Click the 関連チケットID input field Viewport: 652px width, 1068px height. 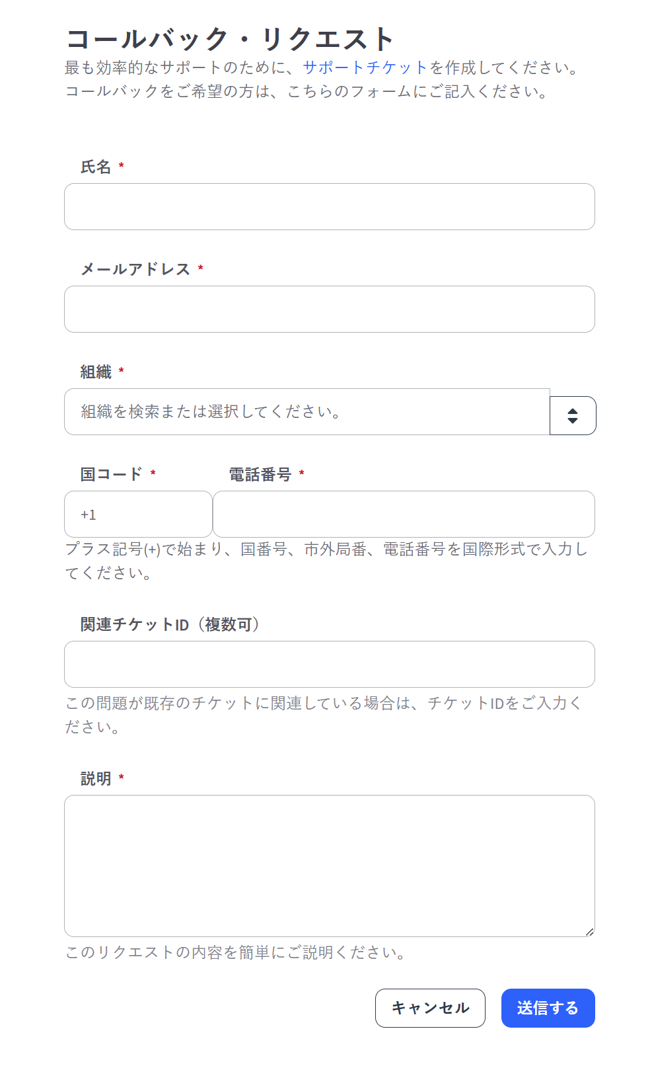pyautogui.click(x=329, y=665)
